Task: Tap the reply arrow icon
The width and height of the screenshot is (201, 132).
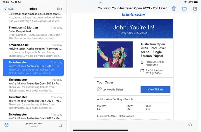Action: (190, 124)
